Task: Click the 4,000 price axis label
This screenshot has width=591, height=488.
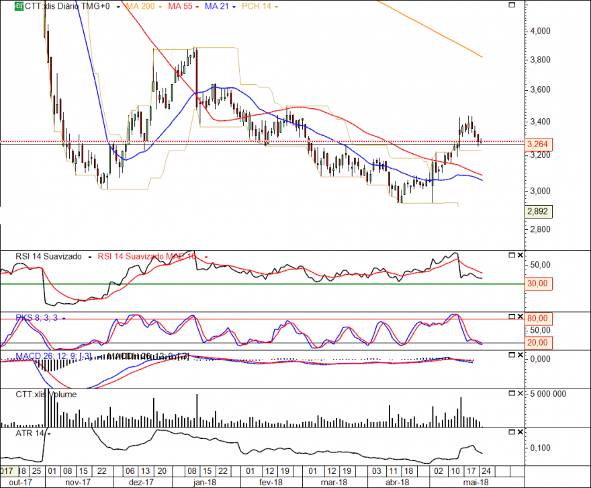Action: (x=540, y=31)
